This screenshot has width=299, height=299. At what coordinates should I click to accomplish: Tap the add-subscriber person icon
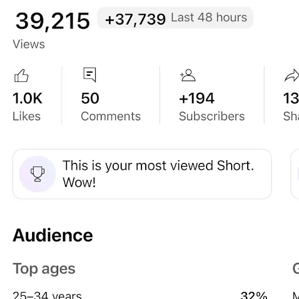point(188,75)
